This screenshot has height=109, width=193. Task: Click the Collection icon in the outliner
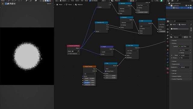click(172, 6)
